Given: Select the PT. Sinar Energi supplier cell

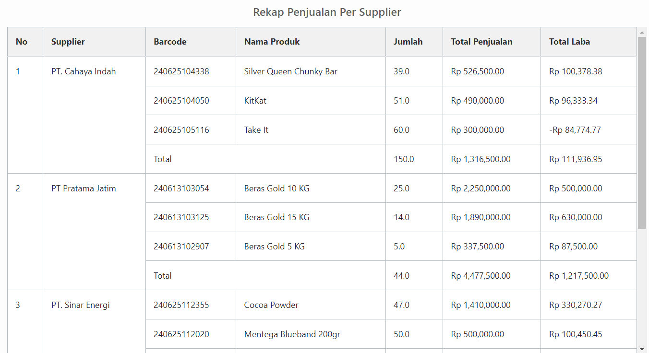Looking at the screenshot, I should 81,305.
